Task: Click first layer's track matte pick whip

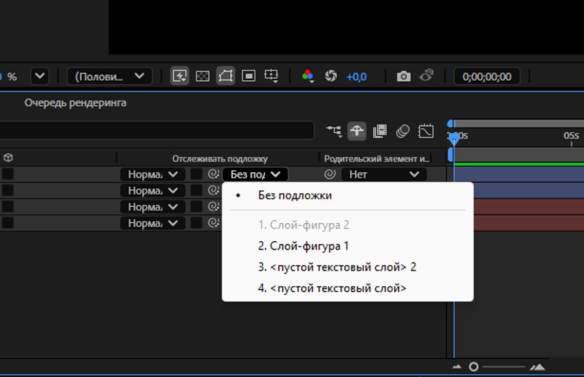Action: (x=213, y=174)
